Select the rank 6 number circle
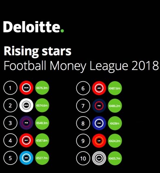The height and width of the screenshot is (173, 160). point(83,88)
